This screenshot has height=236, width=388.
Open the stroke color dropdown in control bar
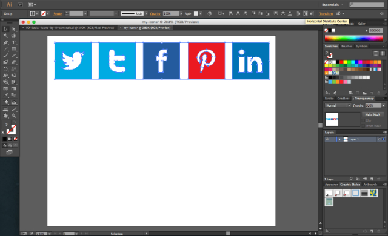[x=48, y=13]
